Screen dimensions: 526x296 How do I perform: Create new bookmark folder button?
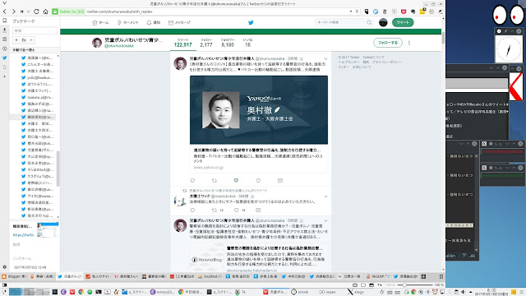pos(24,40)
